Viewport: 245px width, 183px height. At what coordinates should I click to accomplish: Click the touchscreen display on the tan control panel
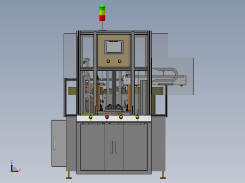point(114,47)
